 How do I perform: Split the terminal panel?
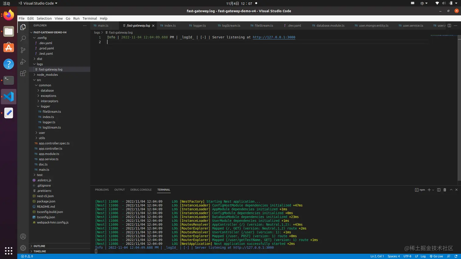(x=439, y=190)
